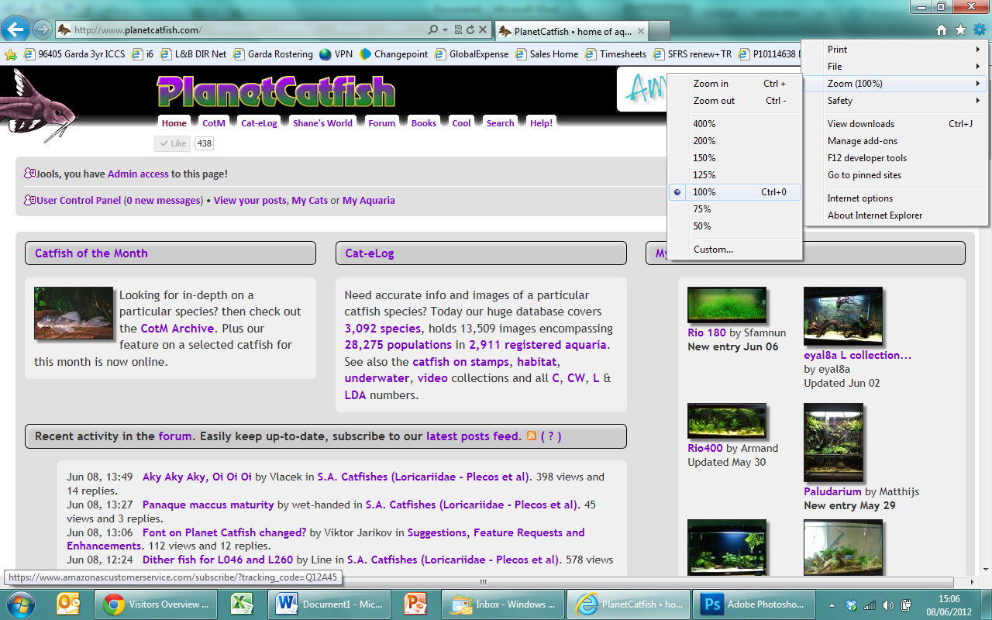Expand the Zoom (100%) submenu
992x620 pixels.
896,84
